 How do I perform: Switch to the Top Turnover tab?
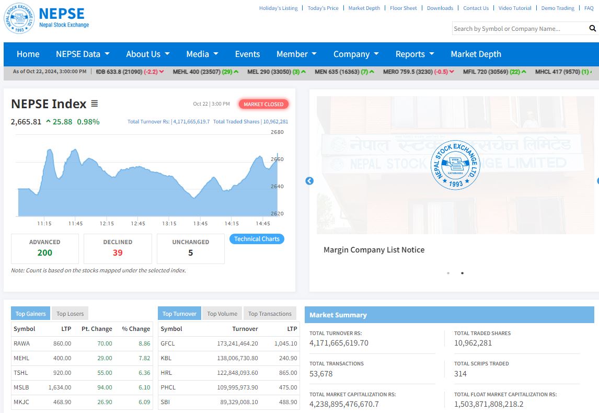179,314
